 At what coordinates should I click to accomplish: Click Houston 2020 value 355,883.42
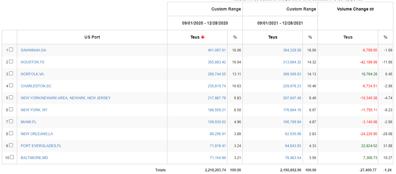(217, 62)
